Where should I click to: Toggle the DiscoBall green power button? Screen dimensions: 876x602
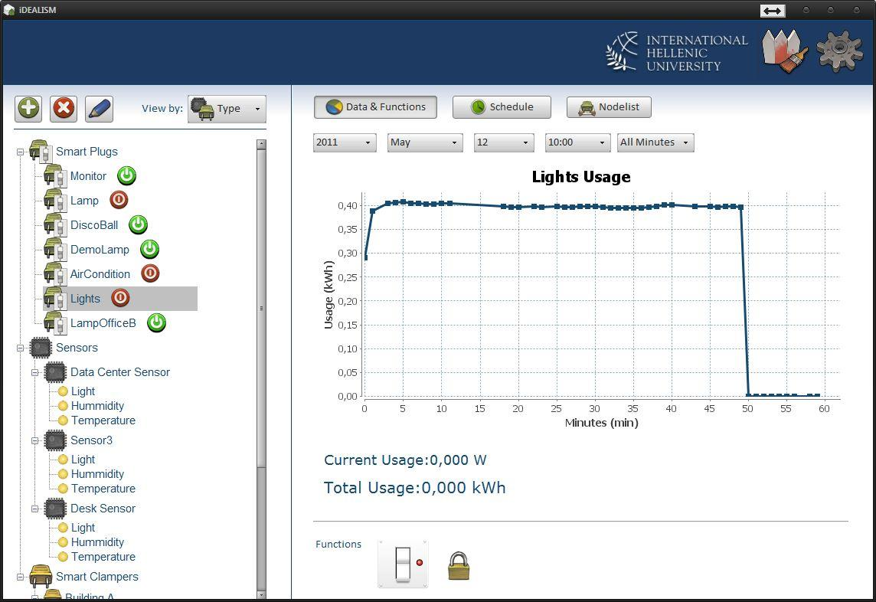coord(138,224)
